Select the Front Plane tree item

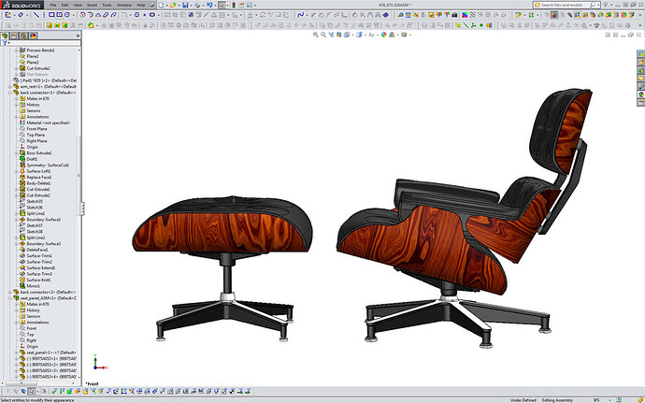click(37, 129)
